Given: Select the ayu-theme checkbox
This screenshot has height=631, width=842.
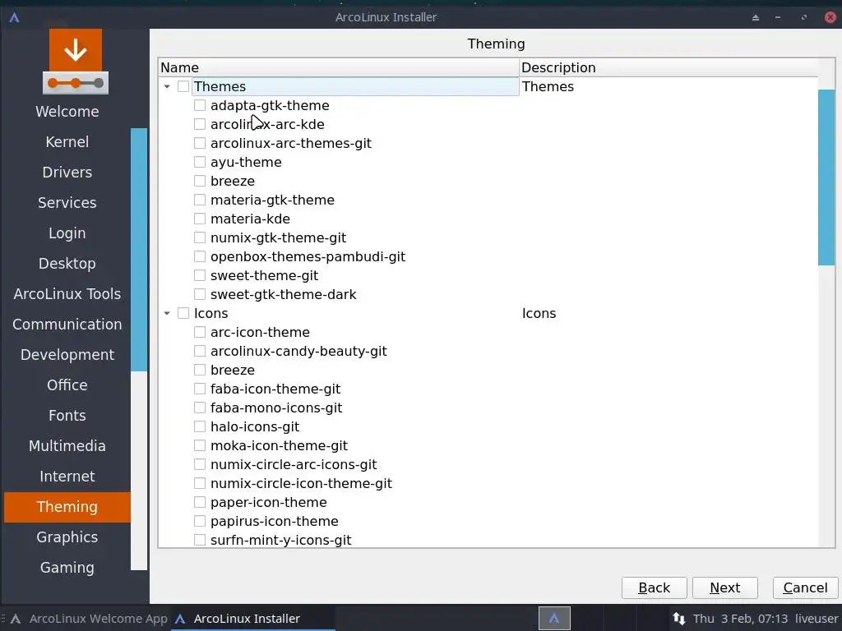Looking at the screenshot, I should click(200, 162).
